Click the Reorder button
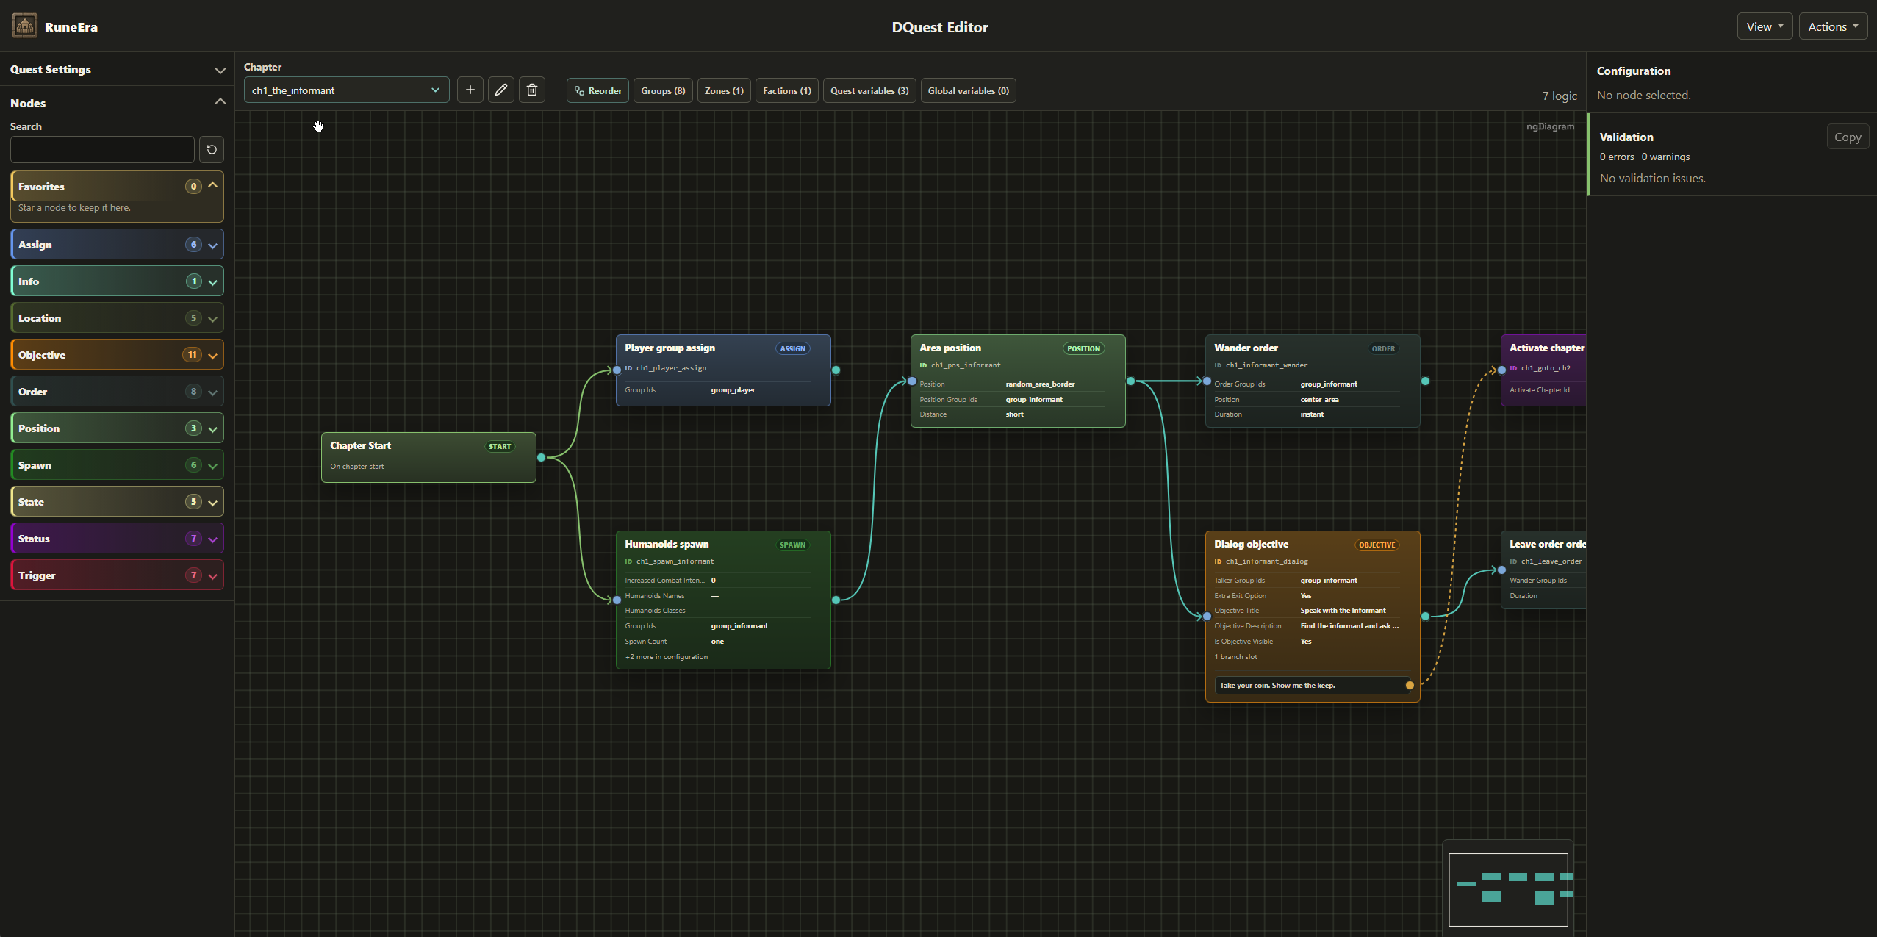Viewport: 1877px width, 937px height. click(597, 90)
